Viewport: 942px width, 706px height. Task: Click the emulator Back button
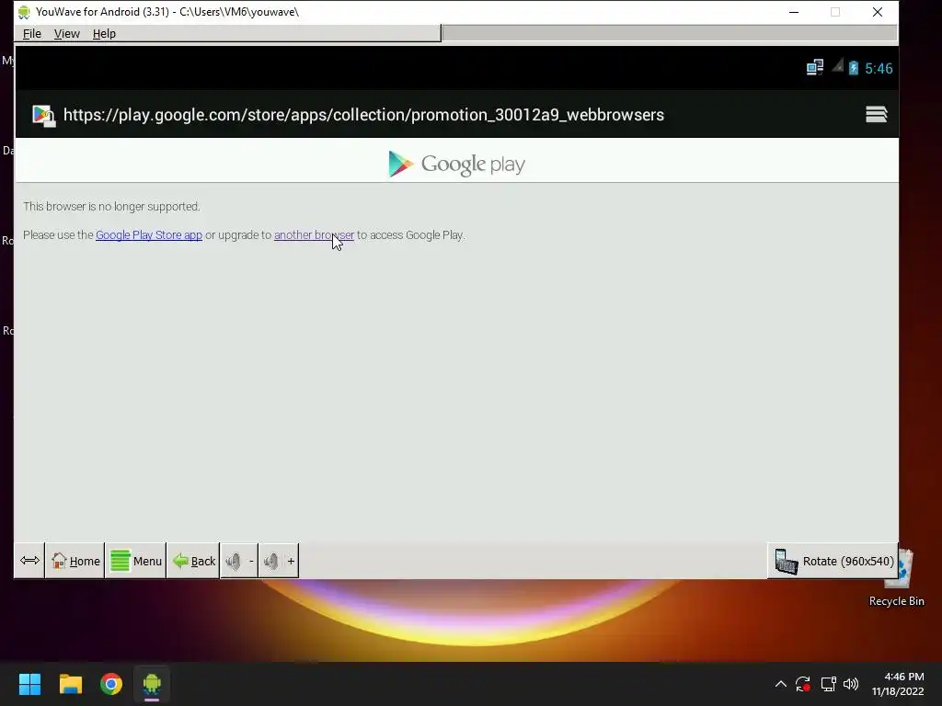pyautogui.click(x=193, y=561)
